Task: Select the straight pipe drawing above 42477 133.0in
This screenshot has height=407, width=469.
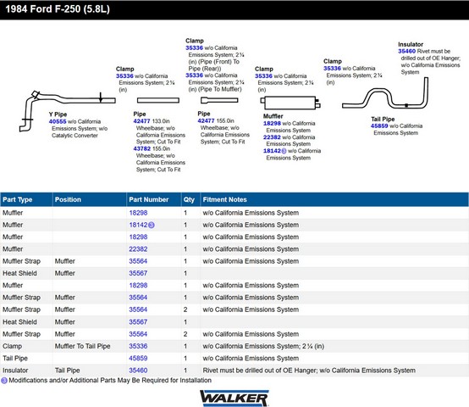Action: [x=158, y=100]
